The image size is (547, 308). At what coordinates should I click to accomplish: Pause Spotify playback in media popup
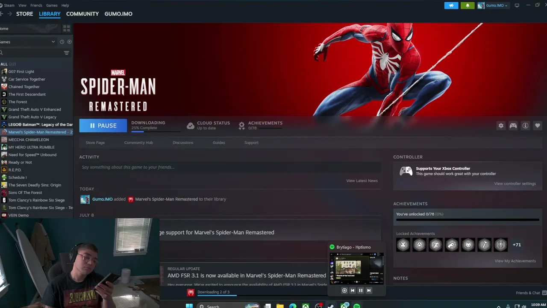pyautogui.click(x=361, y=290)
